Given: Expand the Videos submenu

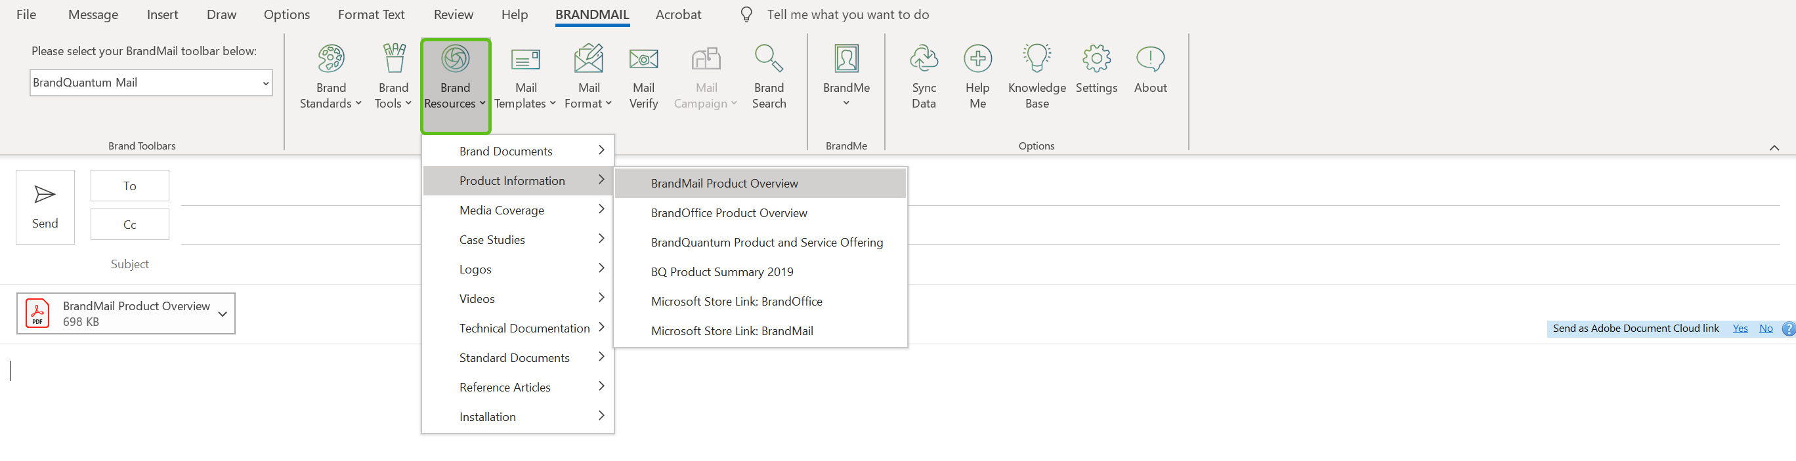Looking at the screenshot, I should 518,299.
